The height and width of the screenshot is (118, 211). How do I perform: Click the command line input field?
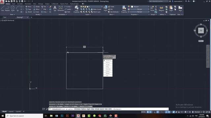(108, 109)
